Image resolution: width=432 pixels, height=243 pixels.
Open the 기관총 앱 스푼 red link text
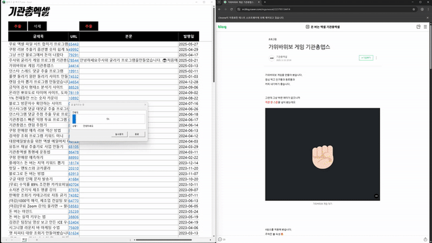point(271,102)
